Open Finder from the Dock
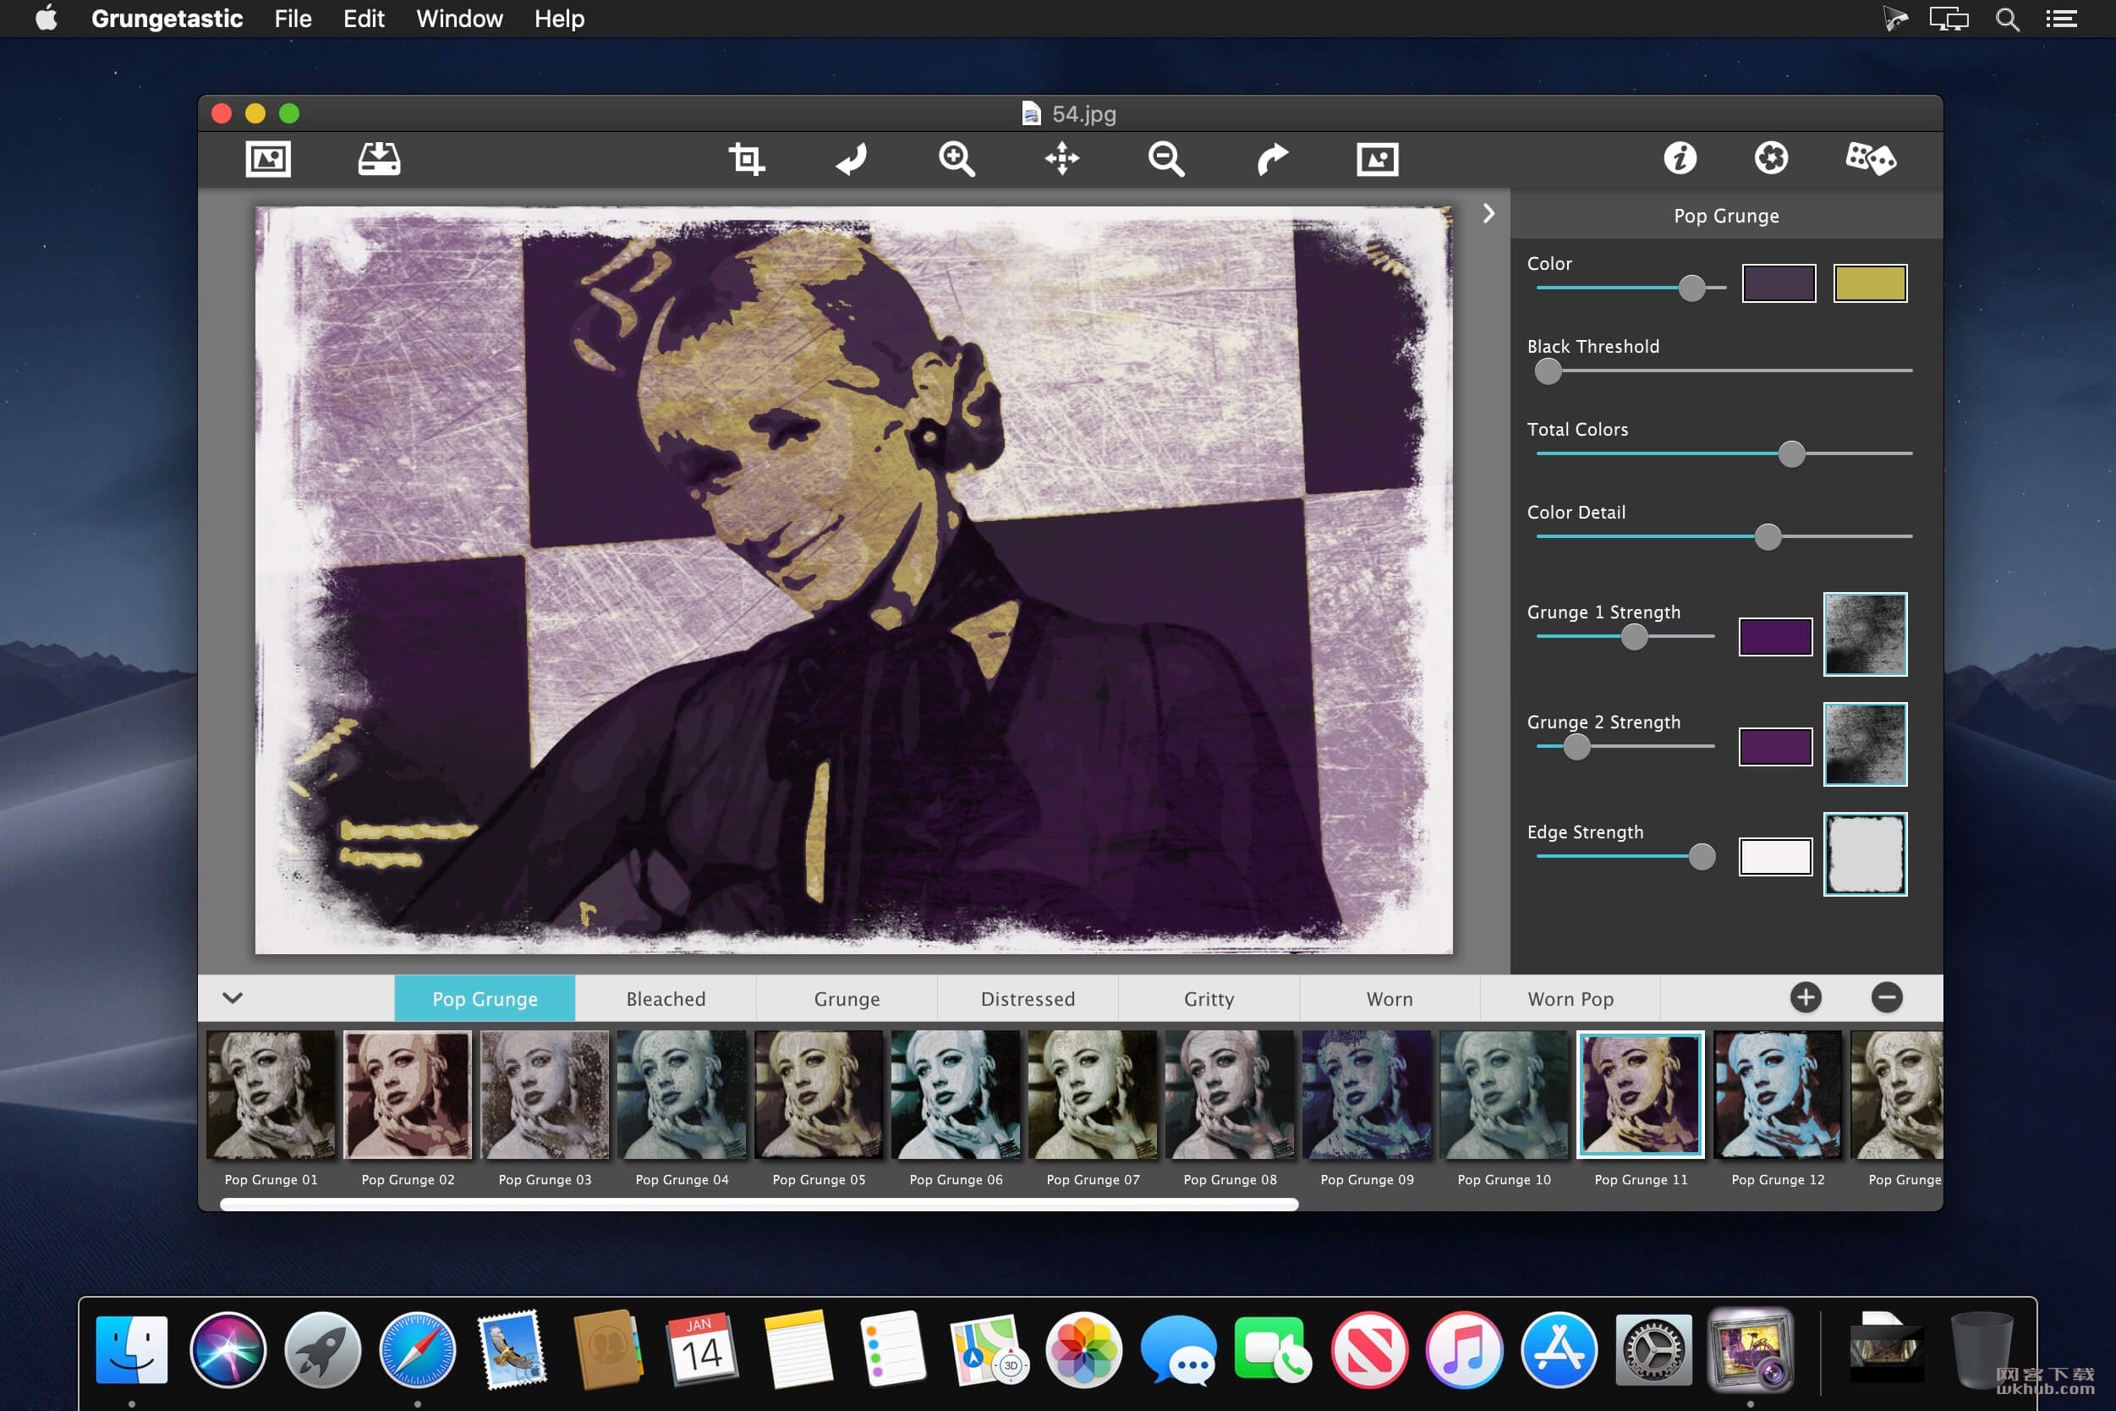The image size is (2116, 1411). [131, 1350]
